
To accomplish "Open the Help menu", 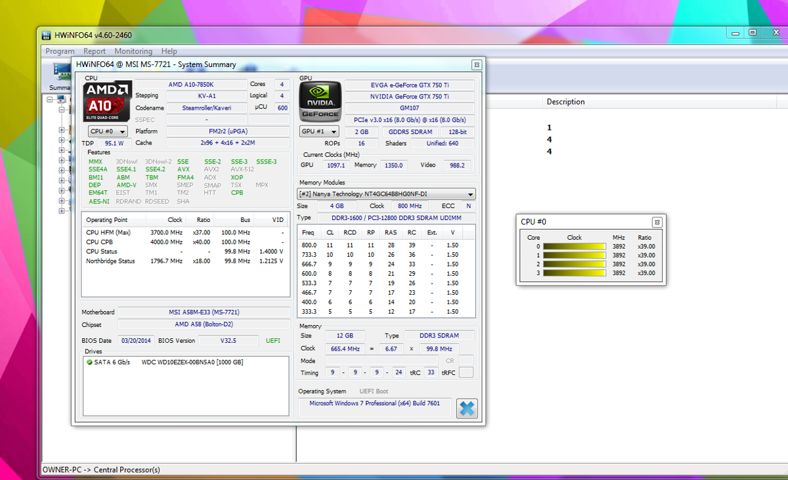I will pos(169,51).
